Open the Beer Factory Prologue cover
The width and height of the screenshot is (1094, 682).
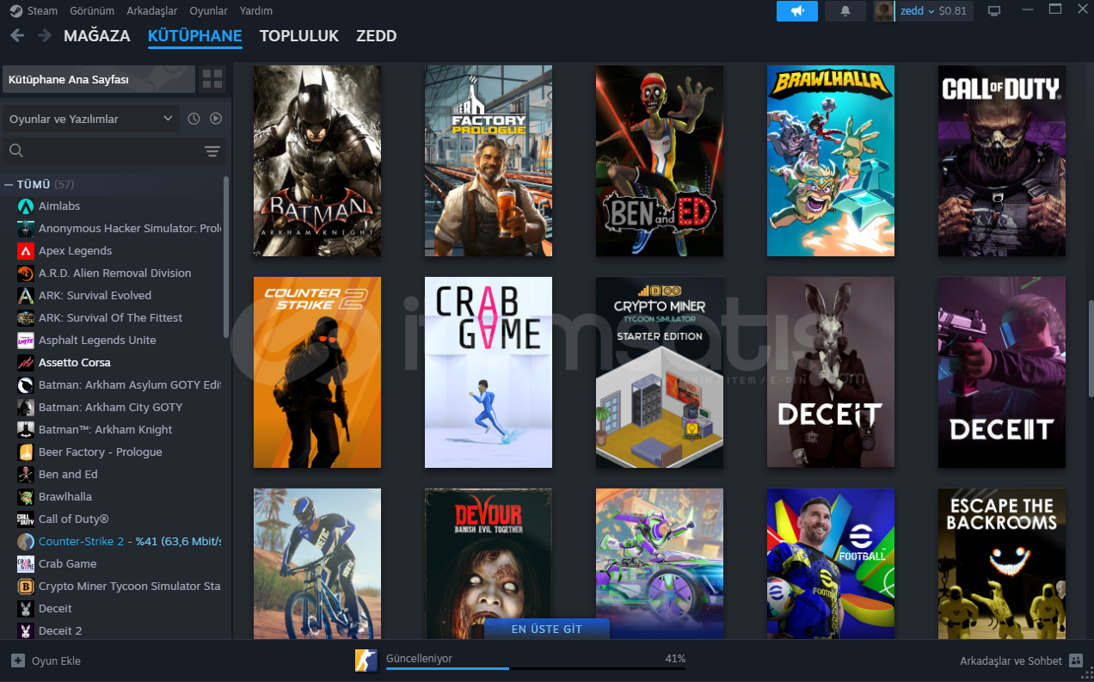coord(489,161)
